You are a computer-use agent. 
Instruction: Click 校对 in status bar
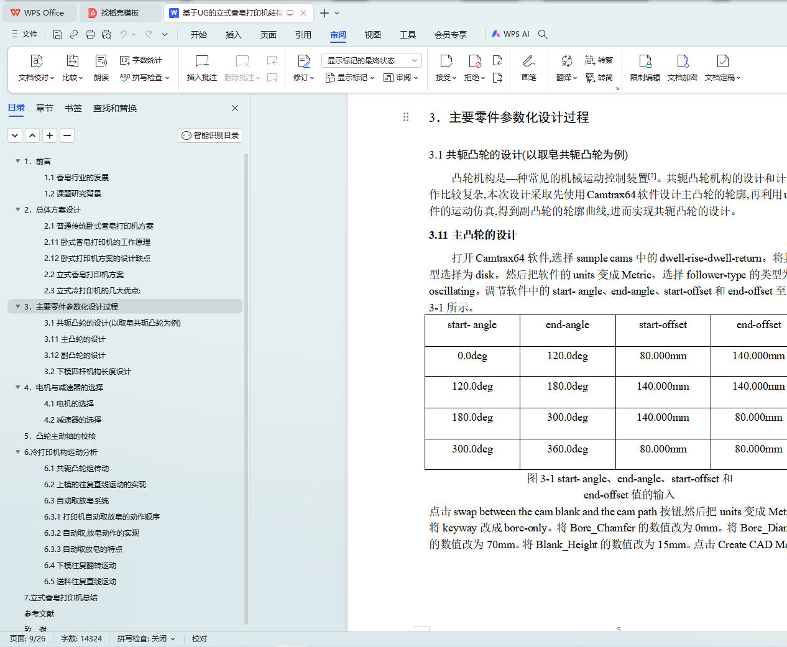(200, 639)
